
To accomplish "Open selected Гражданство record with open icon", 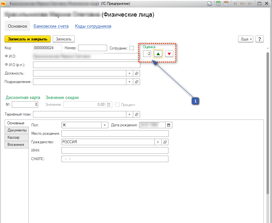I will click(x=165, y=142).
